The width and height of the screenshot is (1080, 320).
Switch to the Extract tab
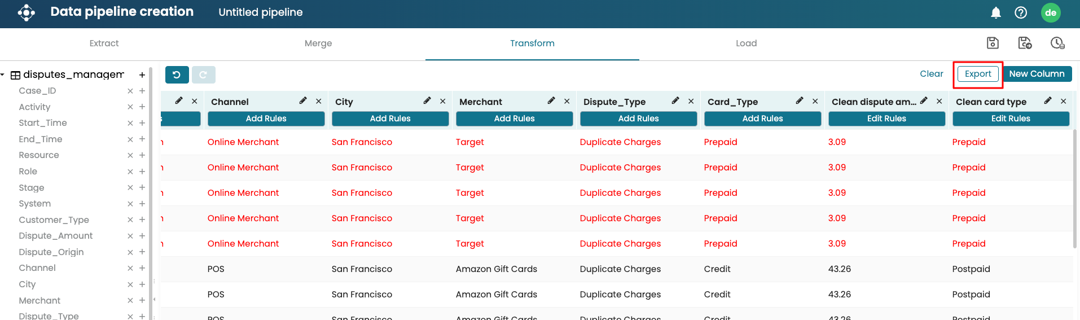104,43
